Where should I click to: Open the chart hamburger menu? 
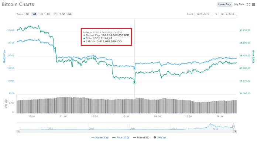[253, 4]
